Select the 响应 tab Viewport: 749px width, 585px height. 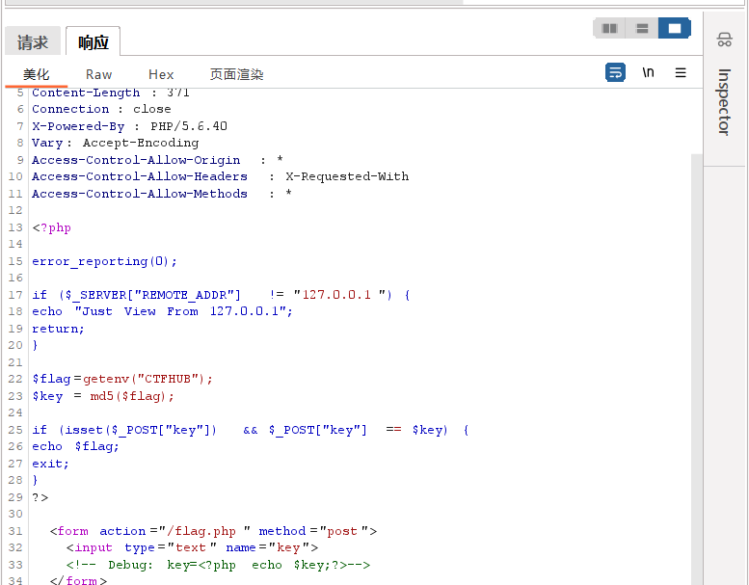pyautogui.click(x=94, y=42)
